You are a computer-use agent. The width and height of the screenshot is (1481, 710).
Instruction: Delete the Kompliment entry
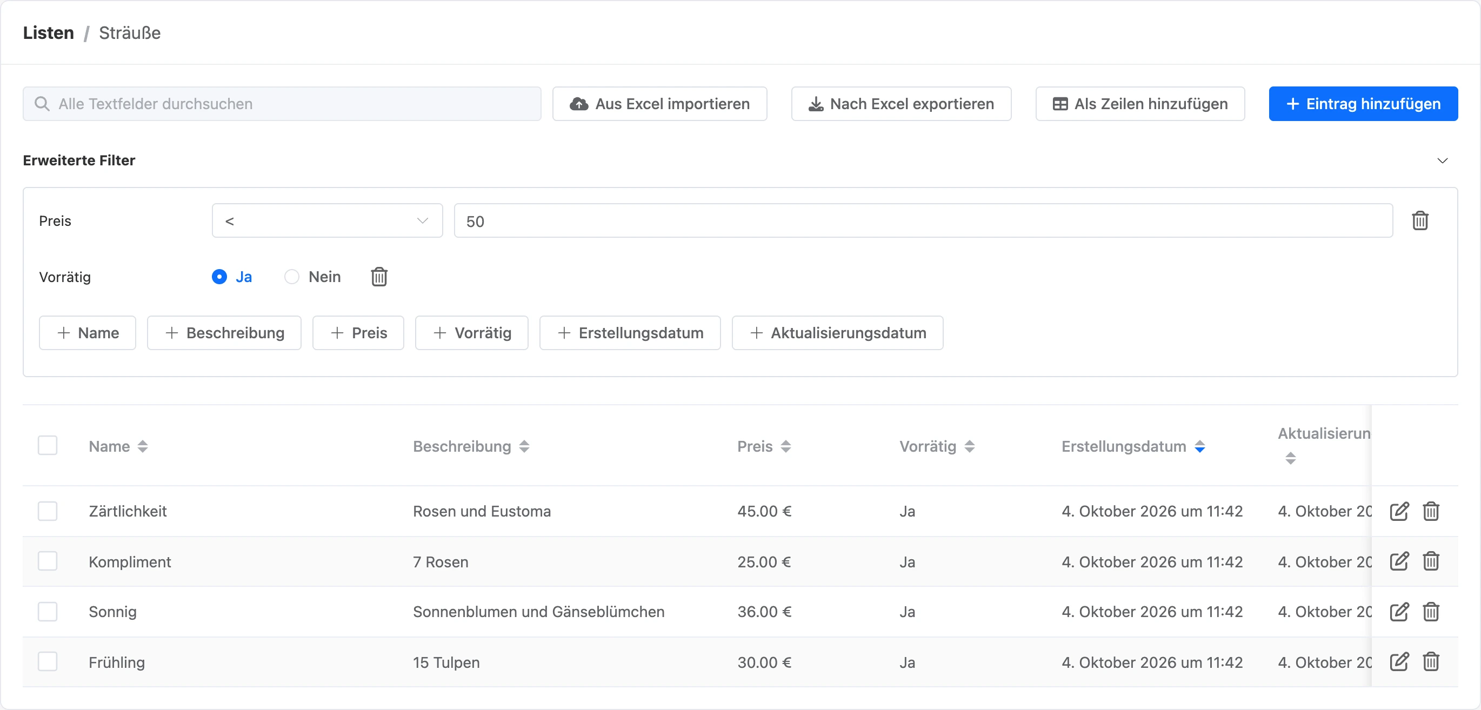coord(1430,561)
